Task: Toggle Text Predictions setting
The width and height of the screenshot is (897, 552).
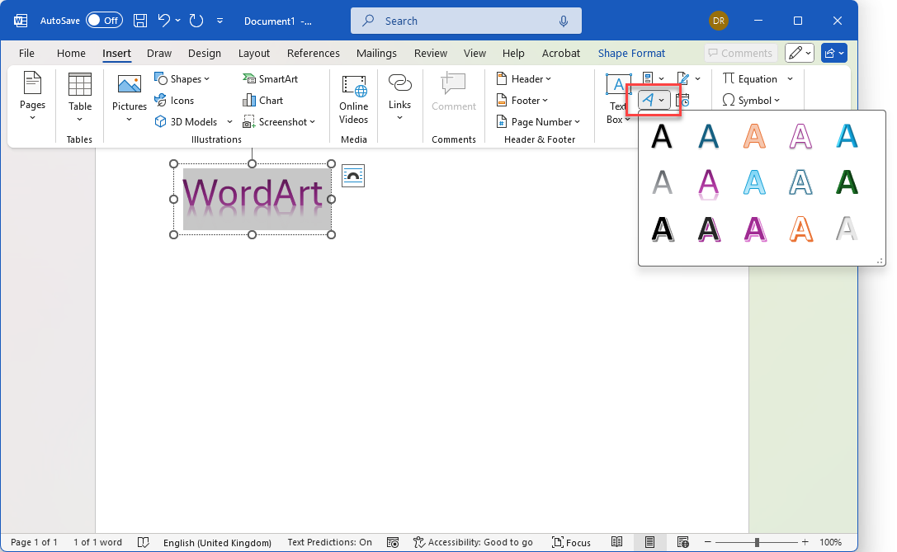Action: pos(329,542)
